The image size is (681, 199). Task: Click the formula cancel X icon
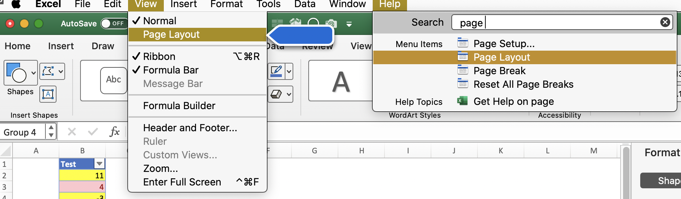(72, 132)
